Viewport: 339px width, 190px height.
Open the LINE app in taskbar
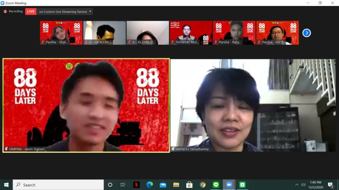[x=216, y=185]
